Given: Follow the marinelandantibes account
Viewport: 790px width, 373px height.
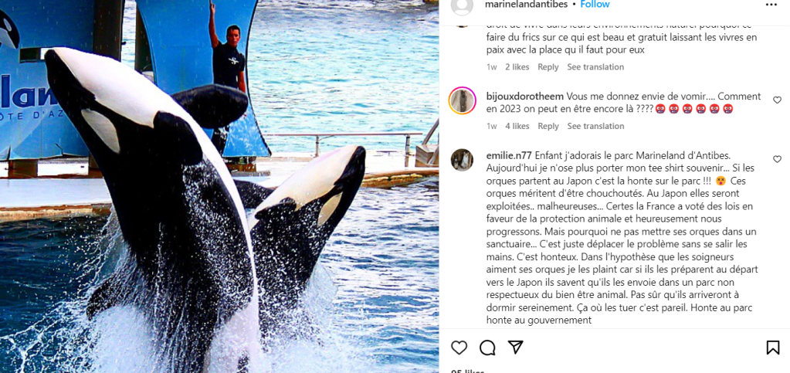Looking at the screenshot, I should click(595, 5).
